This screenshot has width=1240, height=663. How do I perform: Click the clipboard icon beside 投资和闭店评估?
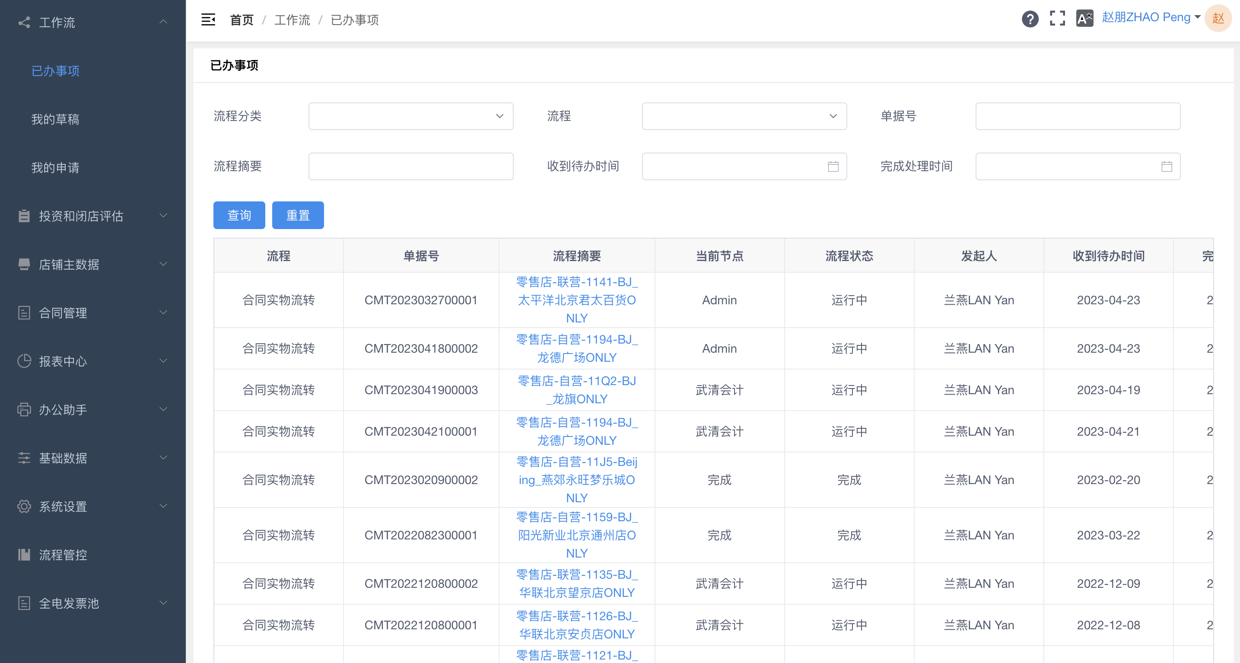point(24,216)
